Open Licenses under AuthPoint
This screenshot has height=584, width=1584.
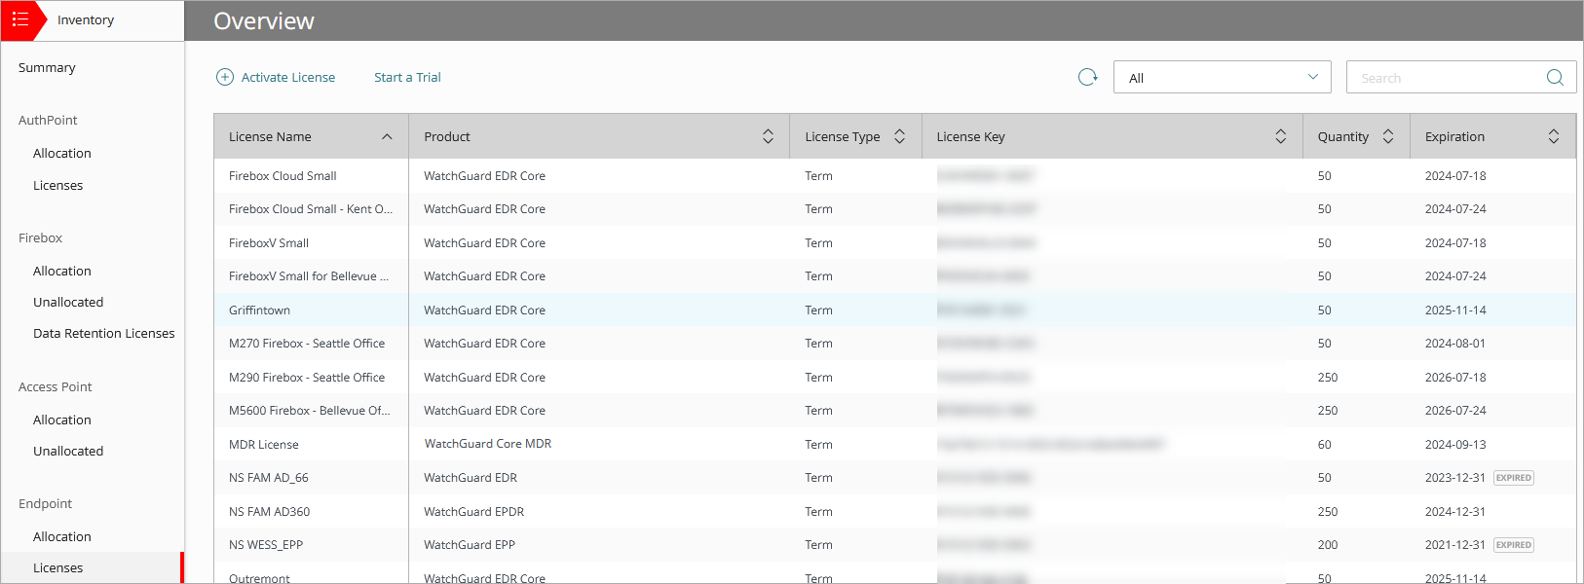click(x=57, y=185)
